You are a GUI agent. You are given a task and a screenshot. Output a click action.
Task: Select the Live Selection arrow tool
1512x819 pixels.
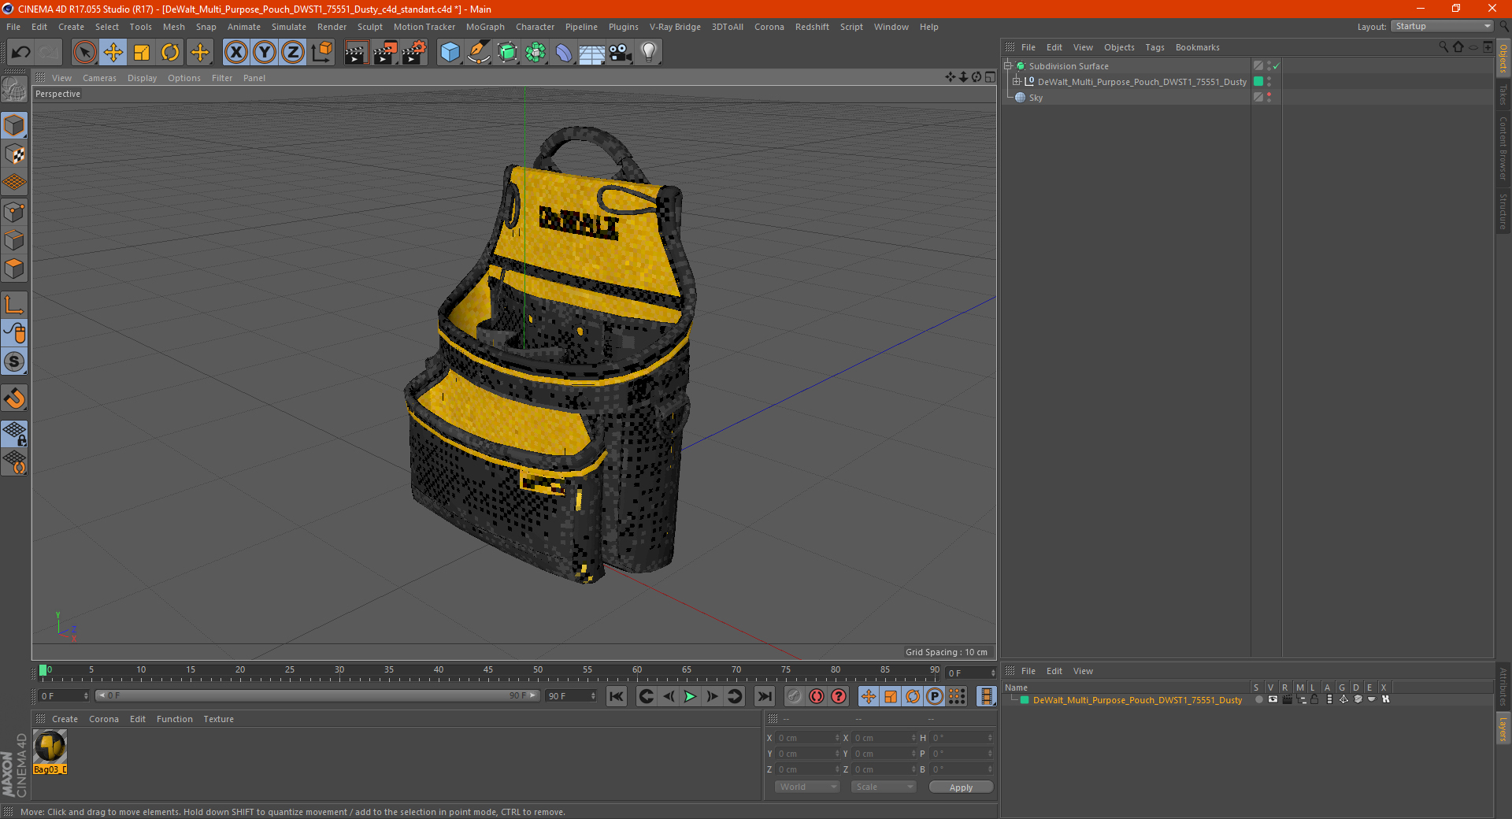click(x=84, y=53)
